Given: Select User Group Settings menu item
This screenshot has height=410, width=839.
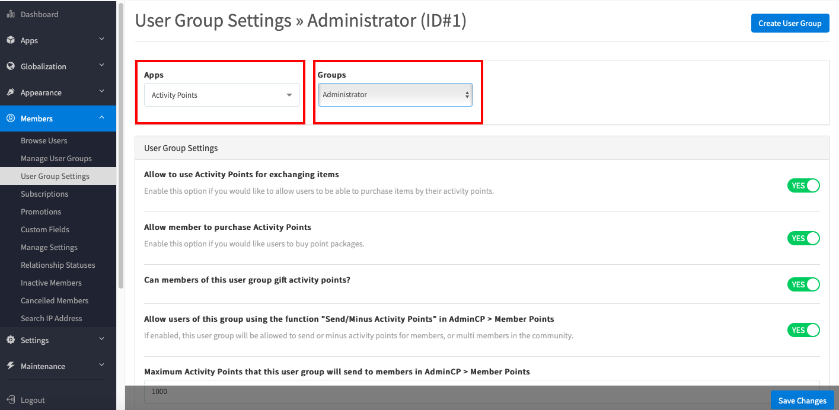Looking at the screenshot, I should coord(58,176).
